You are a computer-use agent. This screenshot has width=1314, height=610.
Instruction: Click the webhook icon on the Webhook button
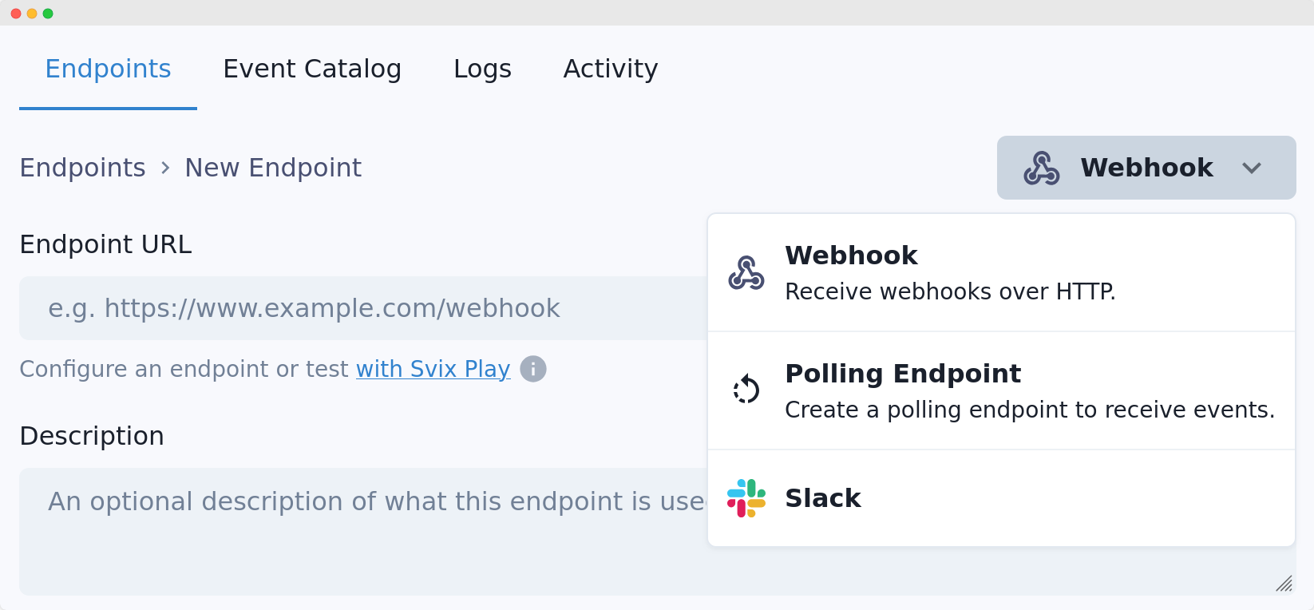1042,168
